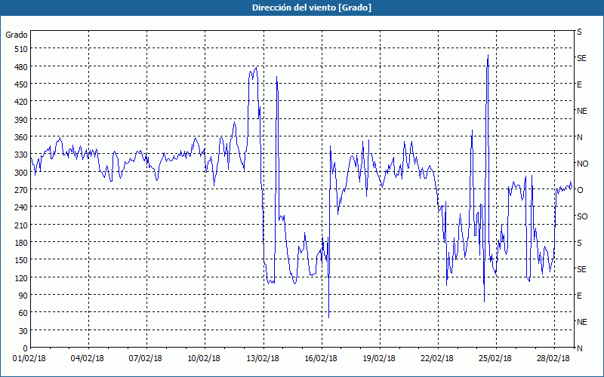Click the 22/02/18 date tick
604x377 pixels.
(437, 359)
